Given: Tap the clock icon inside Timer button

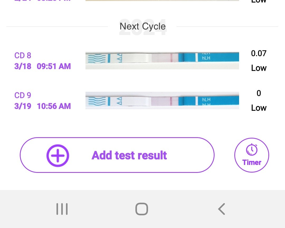Looking at the screenshot, I should [252, 149].
